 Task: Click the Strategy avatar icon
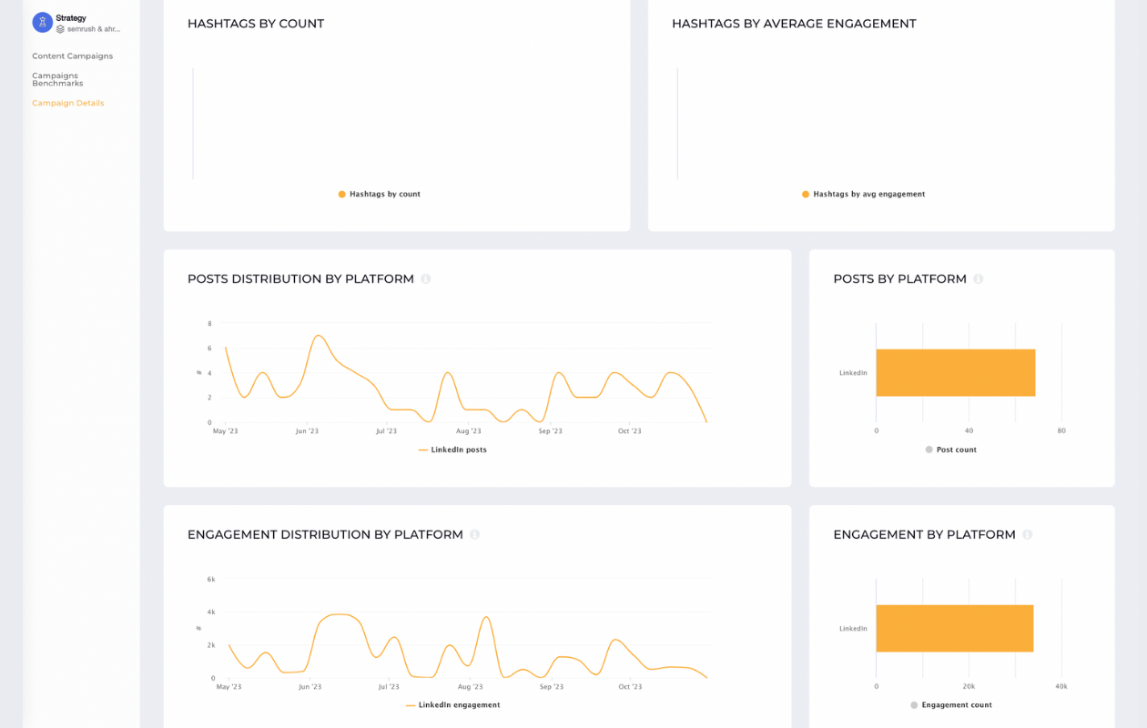(x=42, y=23)
